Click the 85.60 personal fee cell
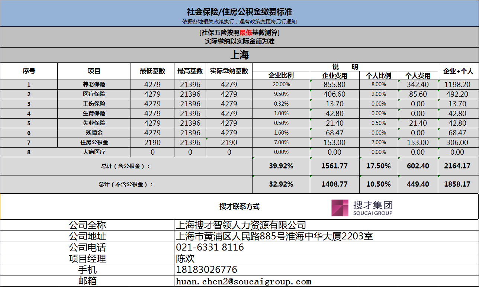This screenshot has height=287, width=479. pos(418,94)
